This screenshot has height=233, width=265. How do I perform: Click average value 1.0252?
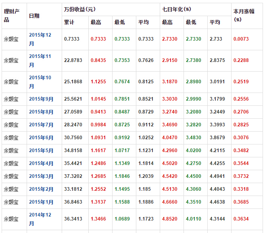coord(146,138)
